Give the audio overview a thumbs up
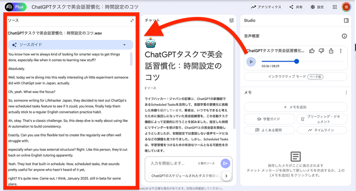The width and height of the screenshot is (356, 191). click(x=312, y=51)
